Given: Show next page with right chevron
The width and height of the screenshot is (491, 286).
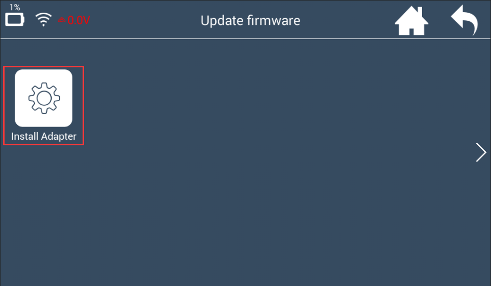Looking at the screenshot, I should (x=481, y=152).
